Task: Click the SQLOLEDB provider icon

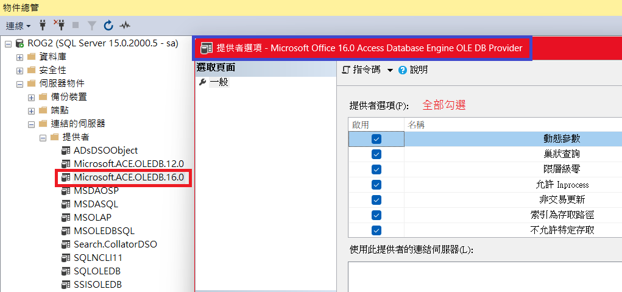Action: coord(66,272)
